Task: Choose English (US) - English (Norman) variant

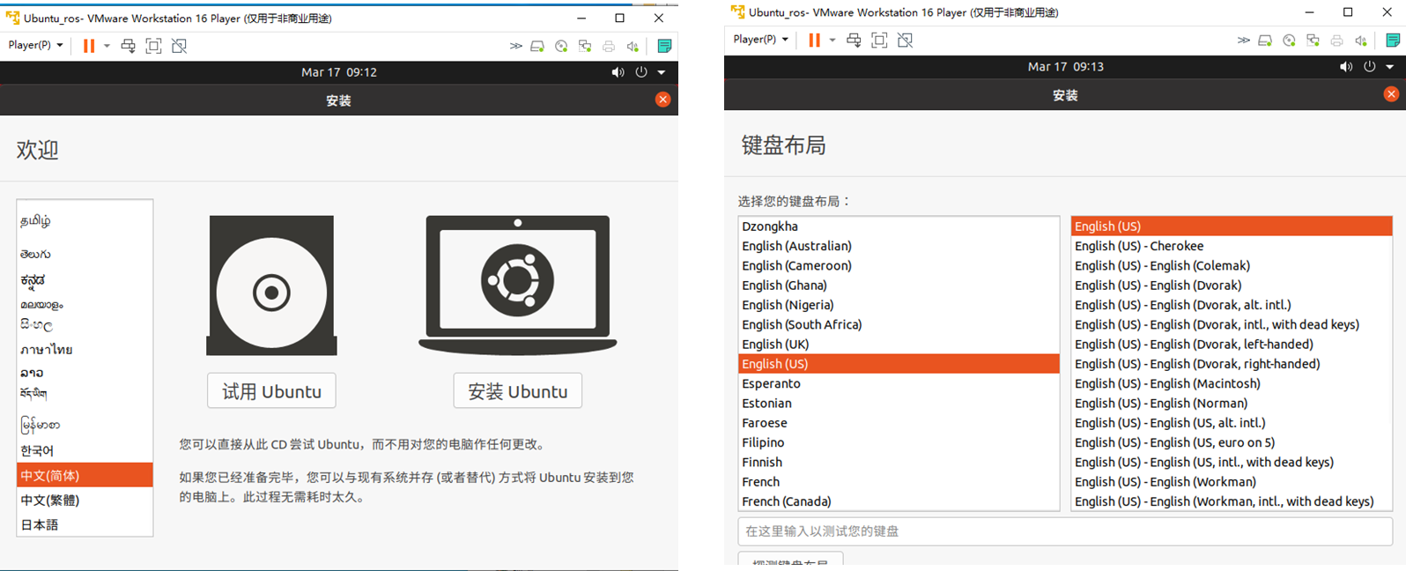Action: (x=1232, y=403)
